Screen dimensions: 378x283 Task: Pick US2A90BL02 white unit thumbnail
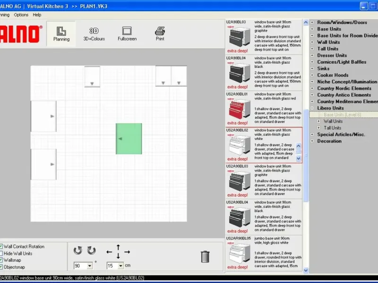click(239, 145)
